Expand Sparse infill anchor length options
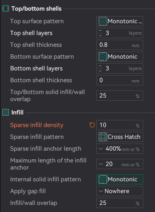Screen dimensions: 155x212 pos(101,149)
